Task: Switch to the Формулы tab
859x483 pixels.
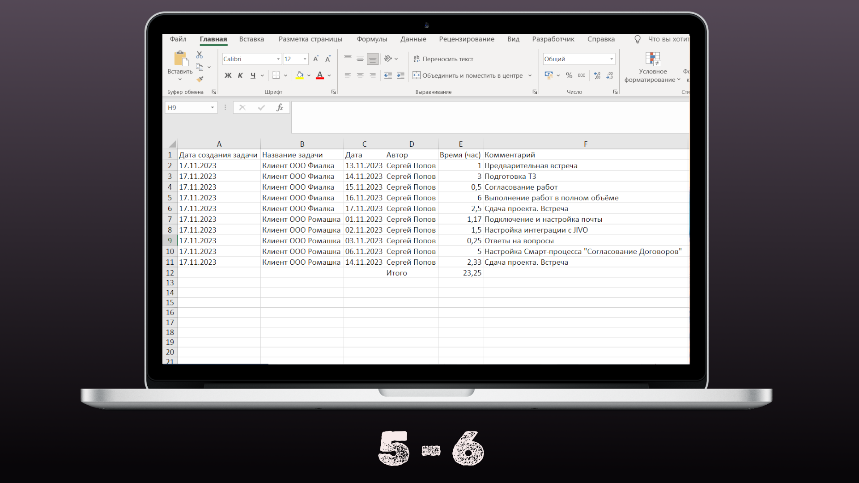Action: [371, 39]
